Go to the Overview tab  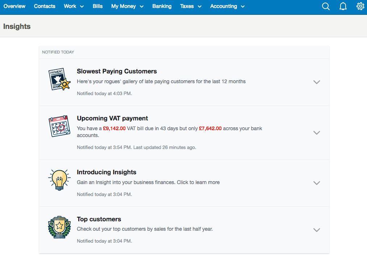click(14, 6)
